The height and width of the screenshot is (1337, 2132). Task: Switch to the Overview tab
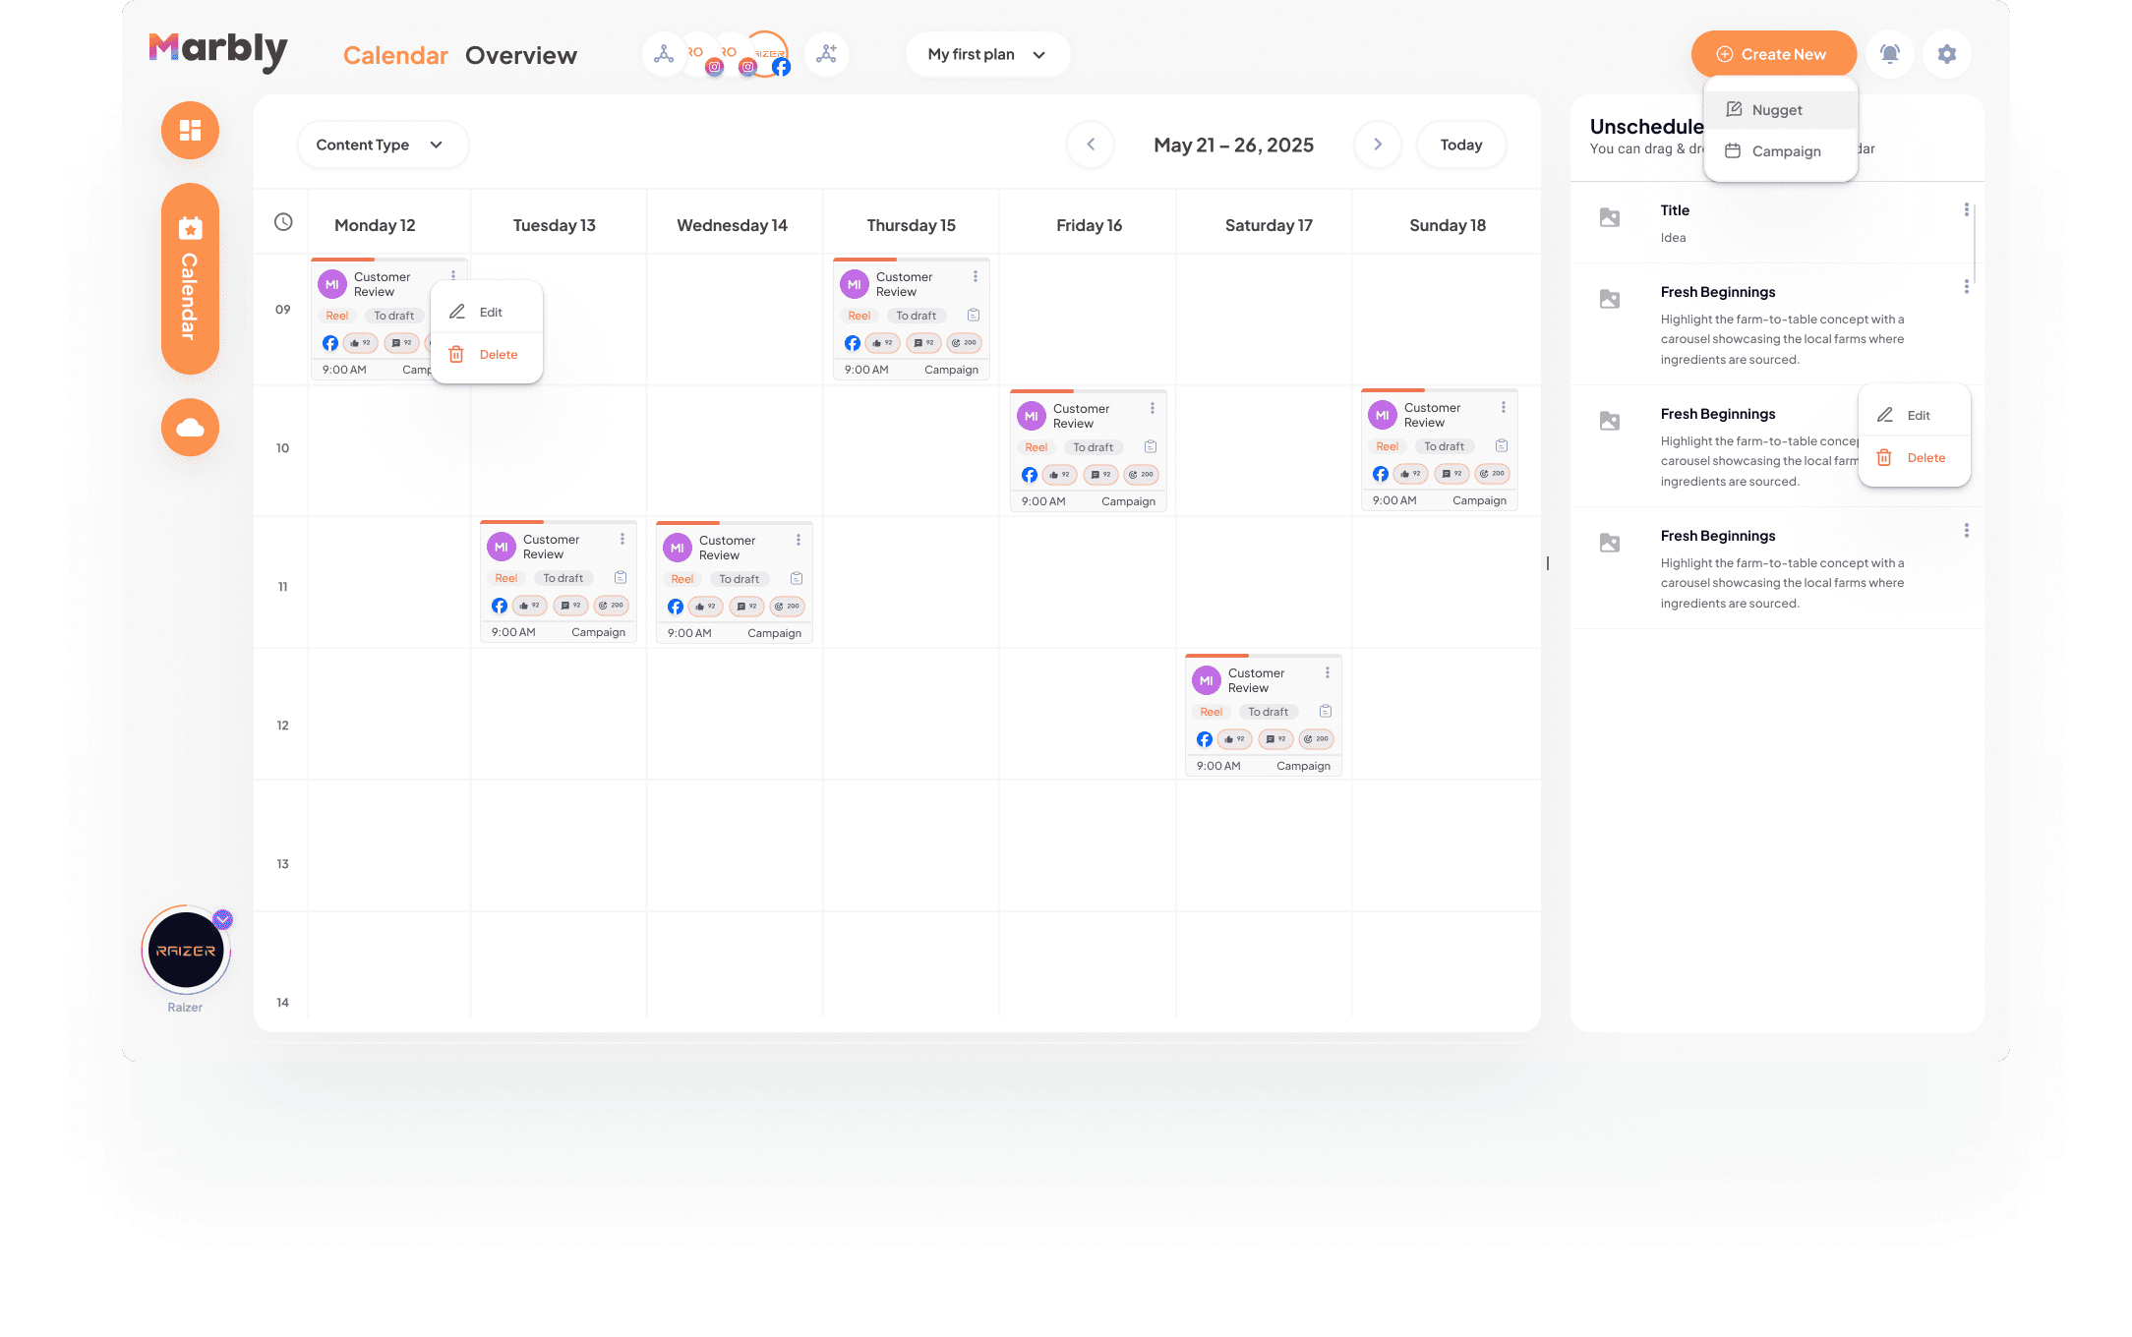pyautogui.click(x=520, y=56)
